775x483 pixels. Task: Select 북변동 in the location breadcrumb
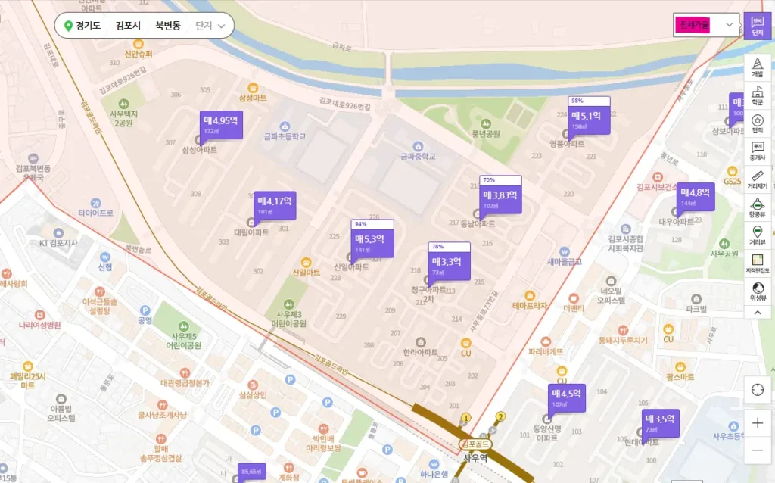point(168,26)
